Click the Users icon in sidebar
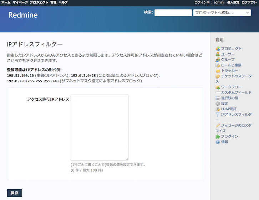This screenshot has width=259, height=200. tap(218, 54)
